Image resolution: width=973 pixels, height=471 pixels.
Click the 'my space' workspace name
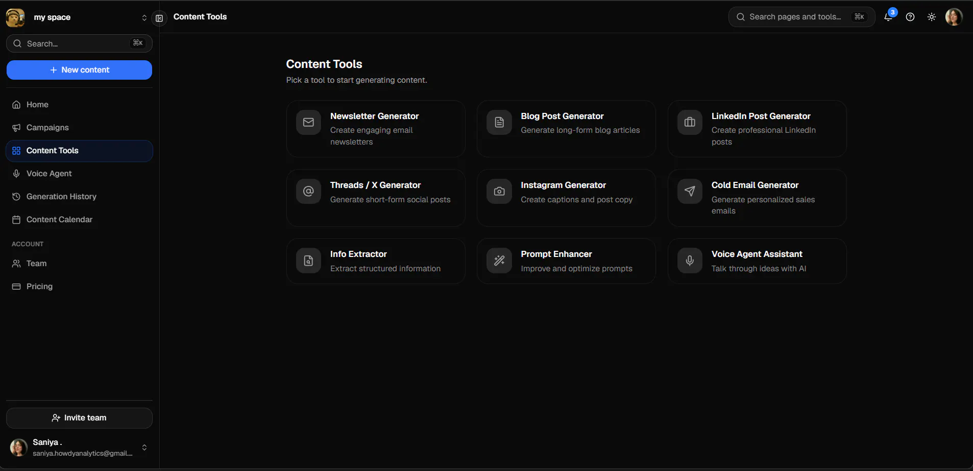click(52, 17)
